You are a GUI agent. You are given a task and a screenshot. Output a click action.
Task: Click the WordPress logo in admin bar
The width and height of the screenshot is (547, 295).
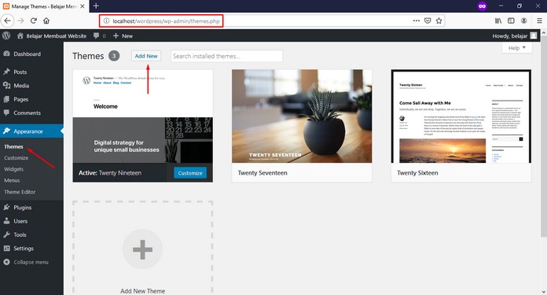[x=6, y=35]
